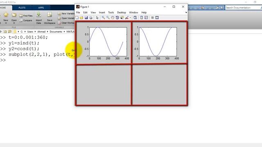Click the Link Plot icon
262x147 pixels.
pos(135,18)
